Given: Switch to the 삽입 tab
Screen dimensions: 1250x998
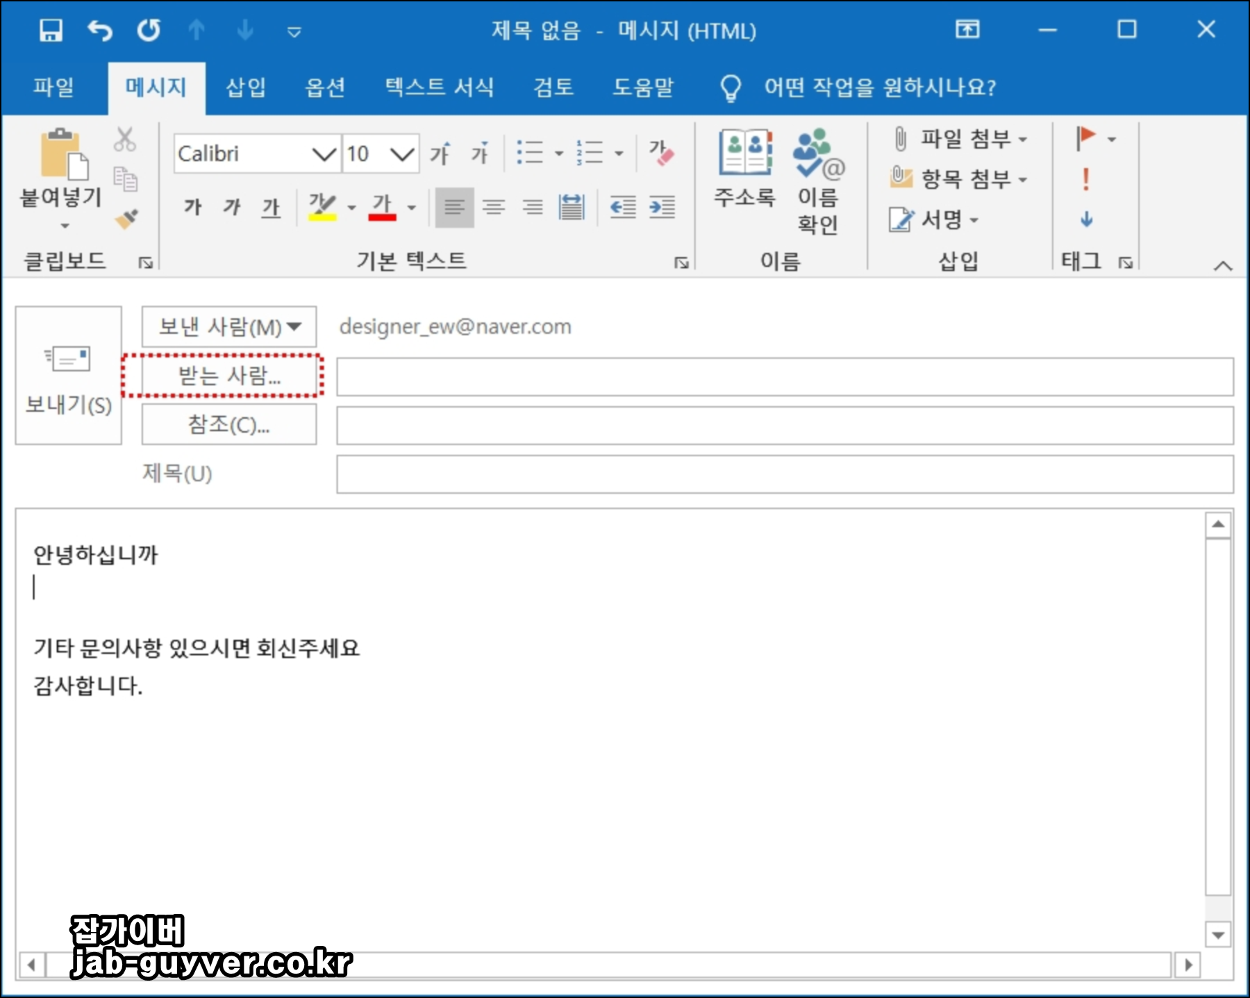Looking at the screenshot, I should (246, 87).
